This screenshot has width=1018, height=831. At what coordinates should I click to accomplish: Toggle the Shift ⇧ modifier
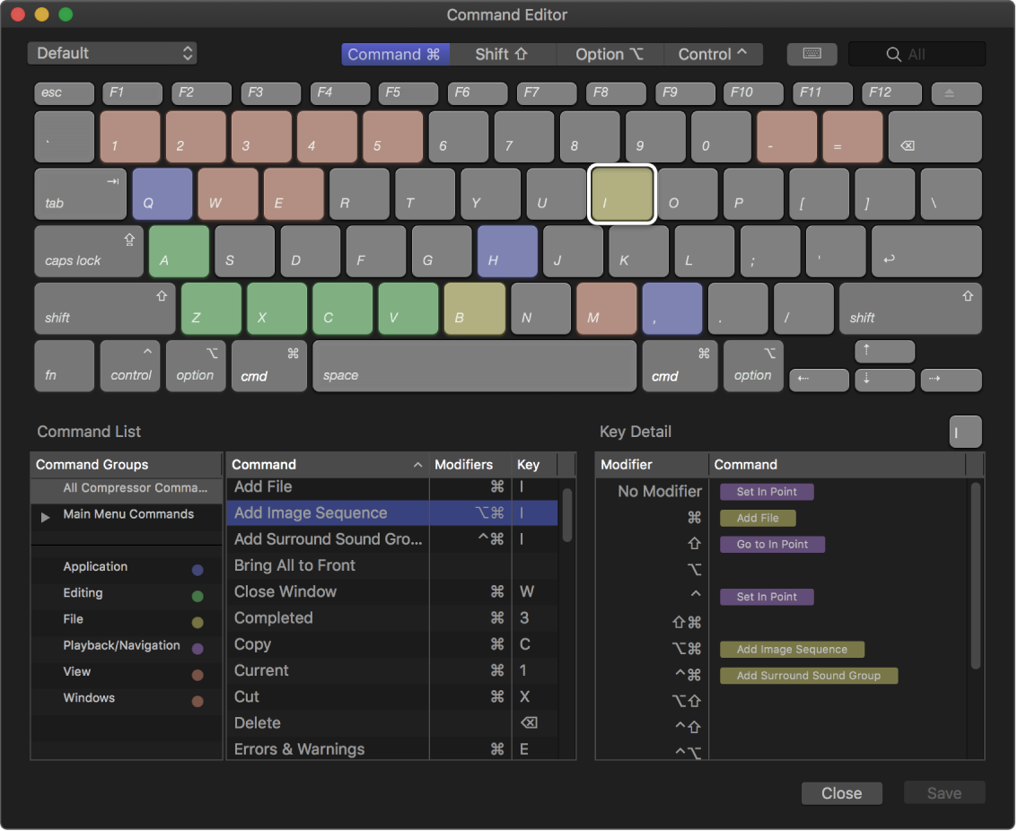click(503, 54)
